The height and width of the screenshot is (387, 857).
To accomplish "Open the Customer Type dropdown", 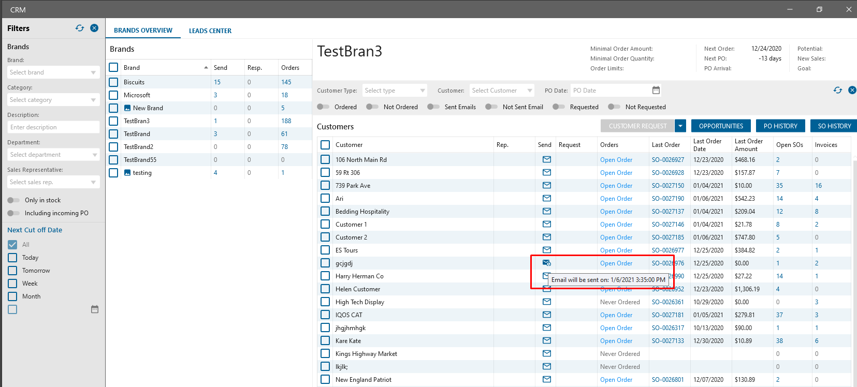I will (395, 91).
